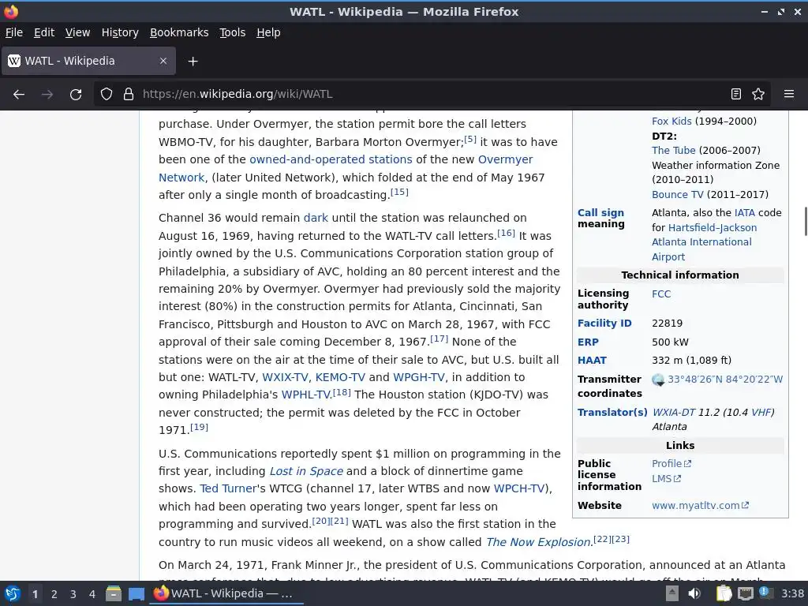Visit www.myatltv.com website link
The height and width of the screenshot is (606, 808).
[701, 506]
